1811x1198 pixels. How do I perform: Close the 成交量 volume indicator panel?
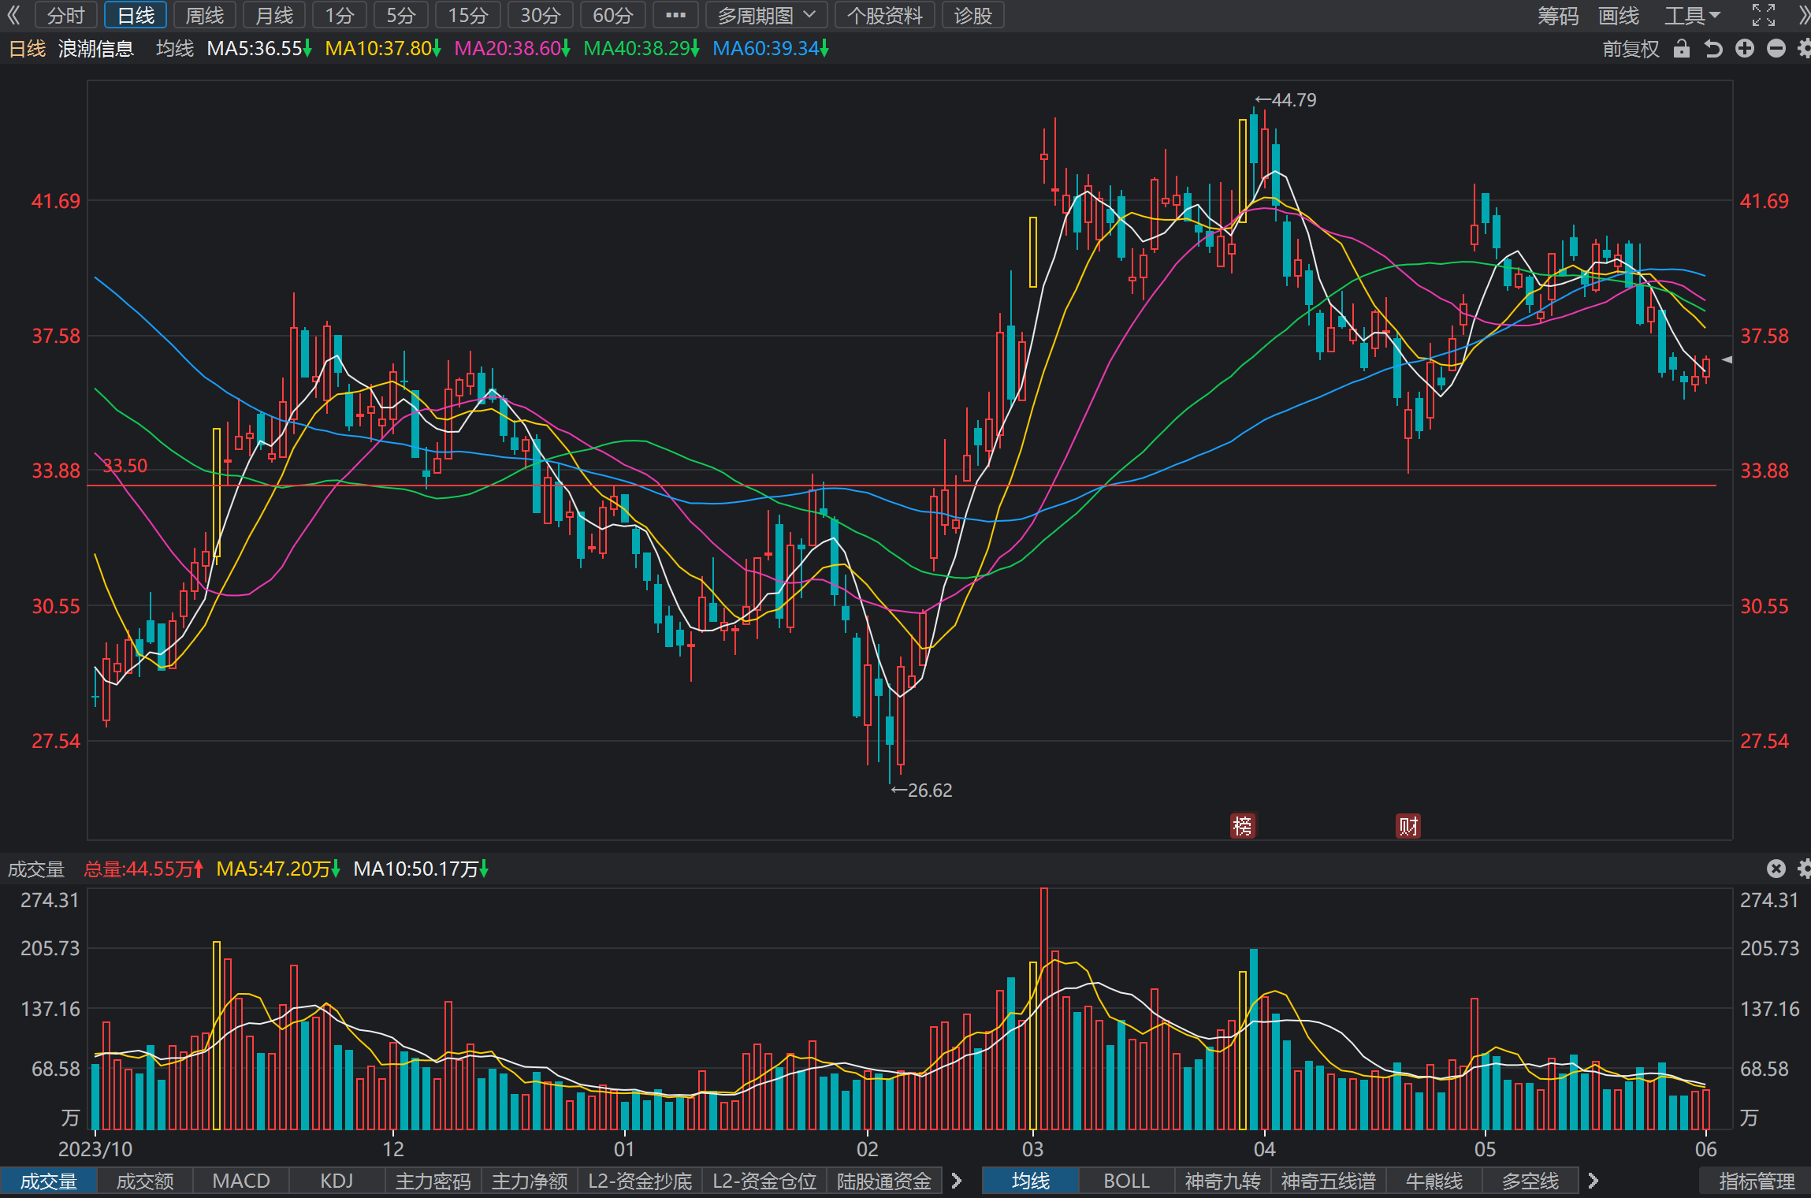tap(1776, 869)
